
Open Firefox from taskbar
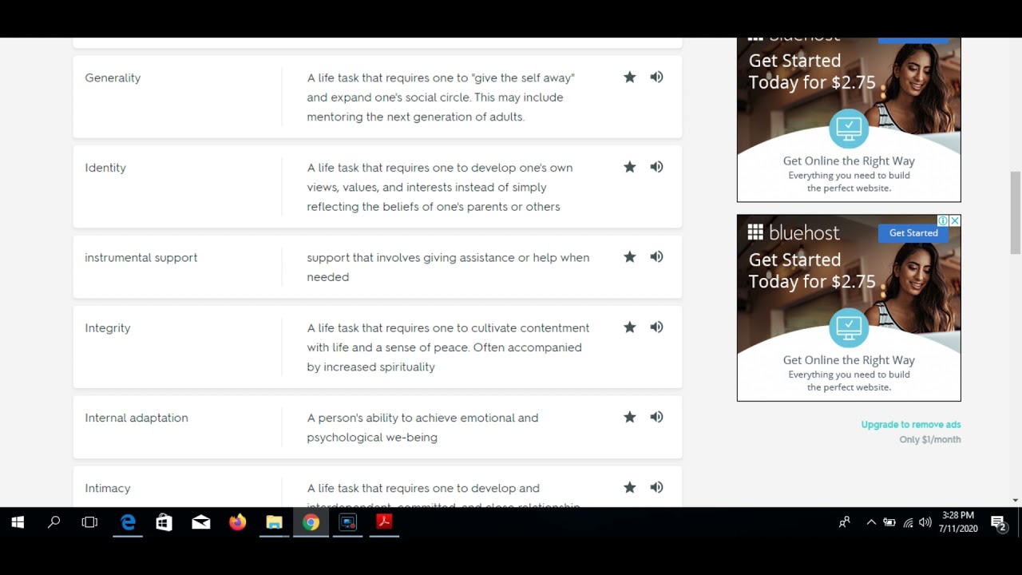tap(238, 522)
